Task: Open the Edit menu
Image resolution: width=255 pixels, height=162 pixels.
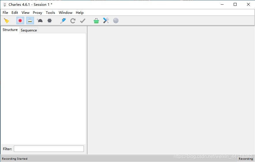Action: pos(15,12)
